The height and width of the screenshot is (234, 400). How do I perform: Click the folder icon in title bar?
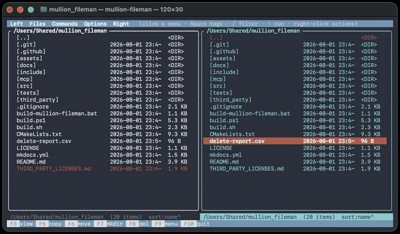point(43,9)
